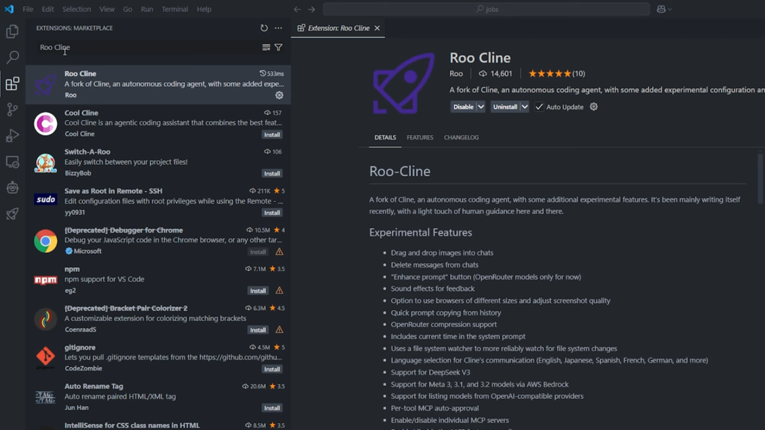Switch to the Features tab

[x=420, y=138]
